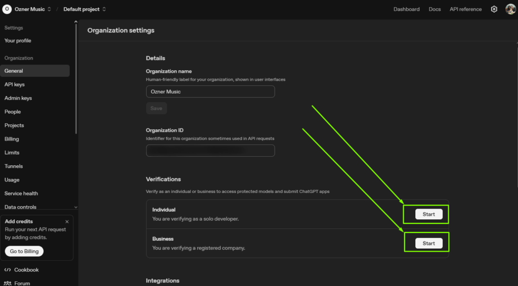Click "You are verifying a registered company." text

click(x=198, y=248)
